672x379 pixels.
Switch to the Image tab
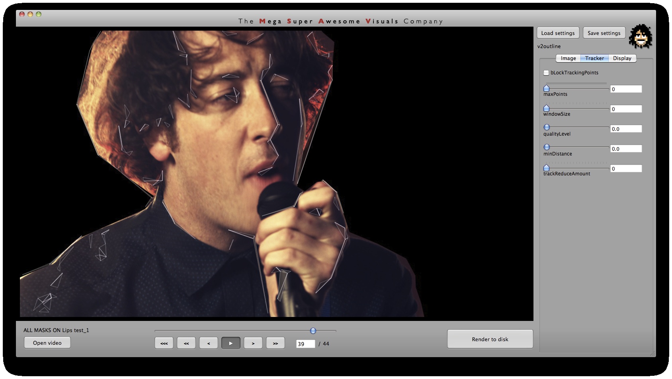[568, 58]
